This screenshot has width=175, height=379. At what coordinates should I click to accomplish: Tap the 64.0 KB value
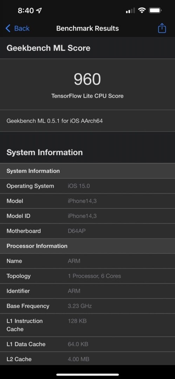coord(78,344)
